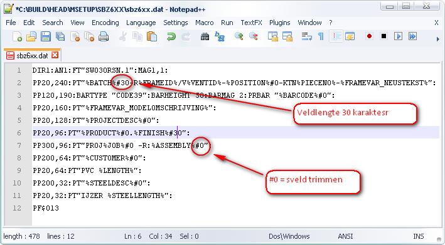Click the Open file folder icon
This screenshot has width=445, height=245.
click(x=31, y=37)
